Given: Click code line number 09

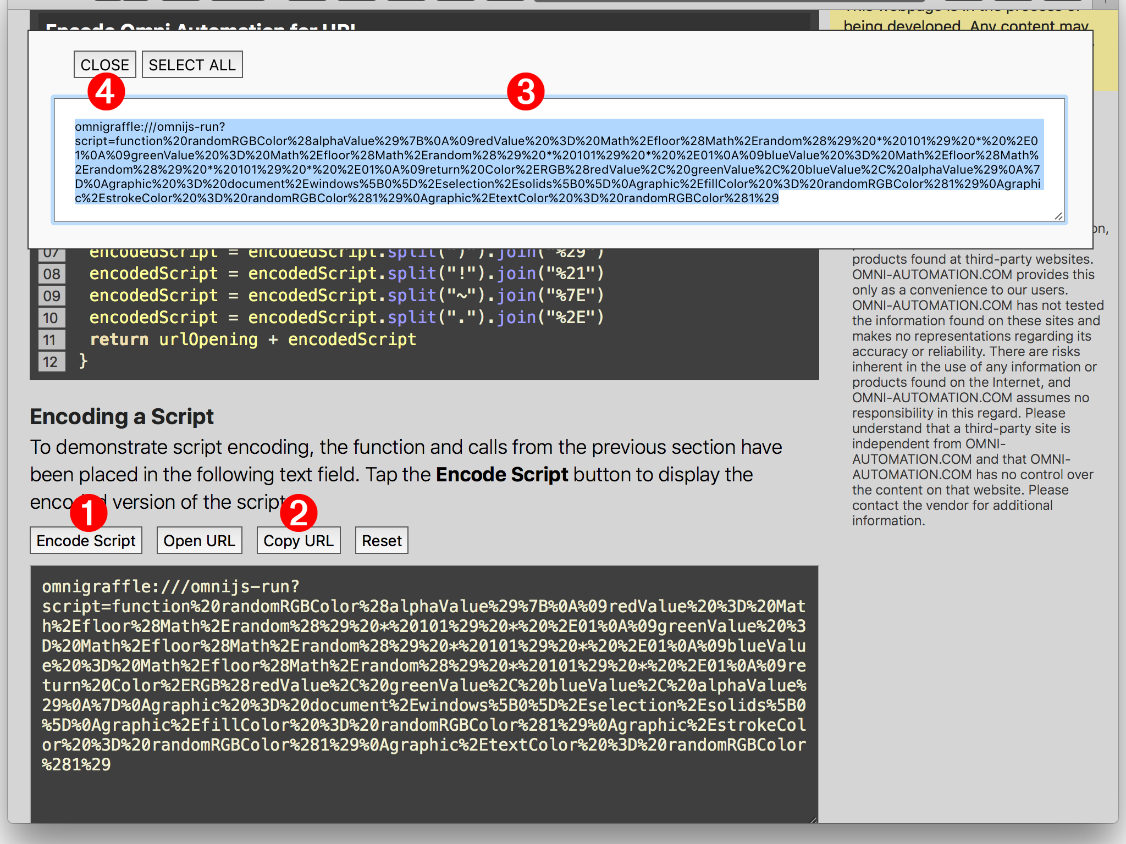Looking at the screenshot, I should coord(51,296).
